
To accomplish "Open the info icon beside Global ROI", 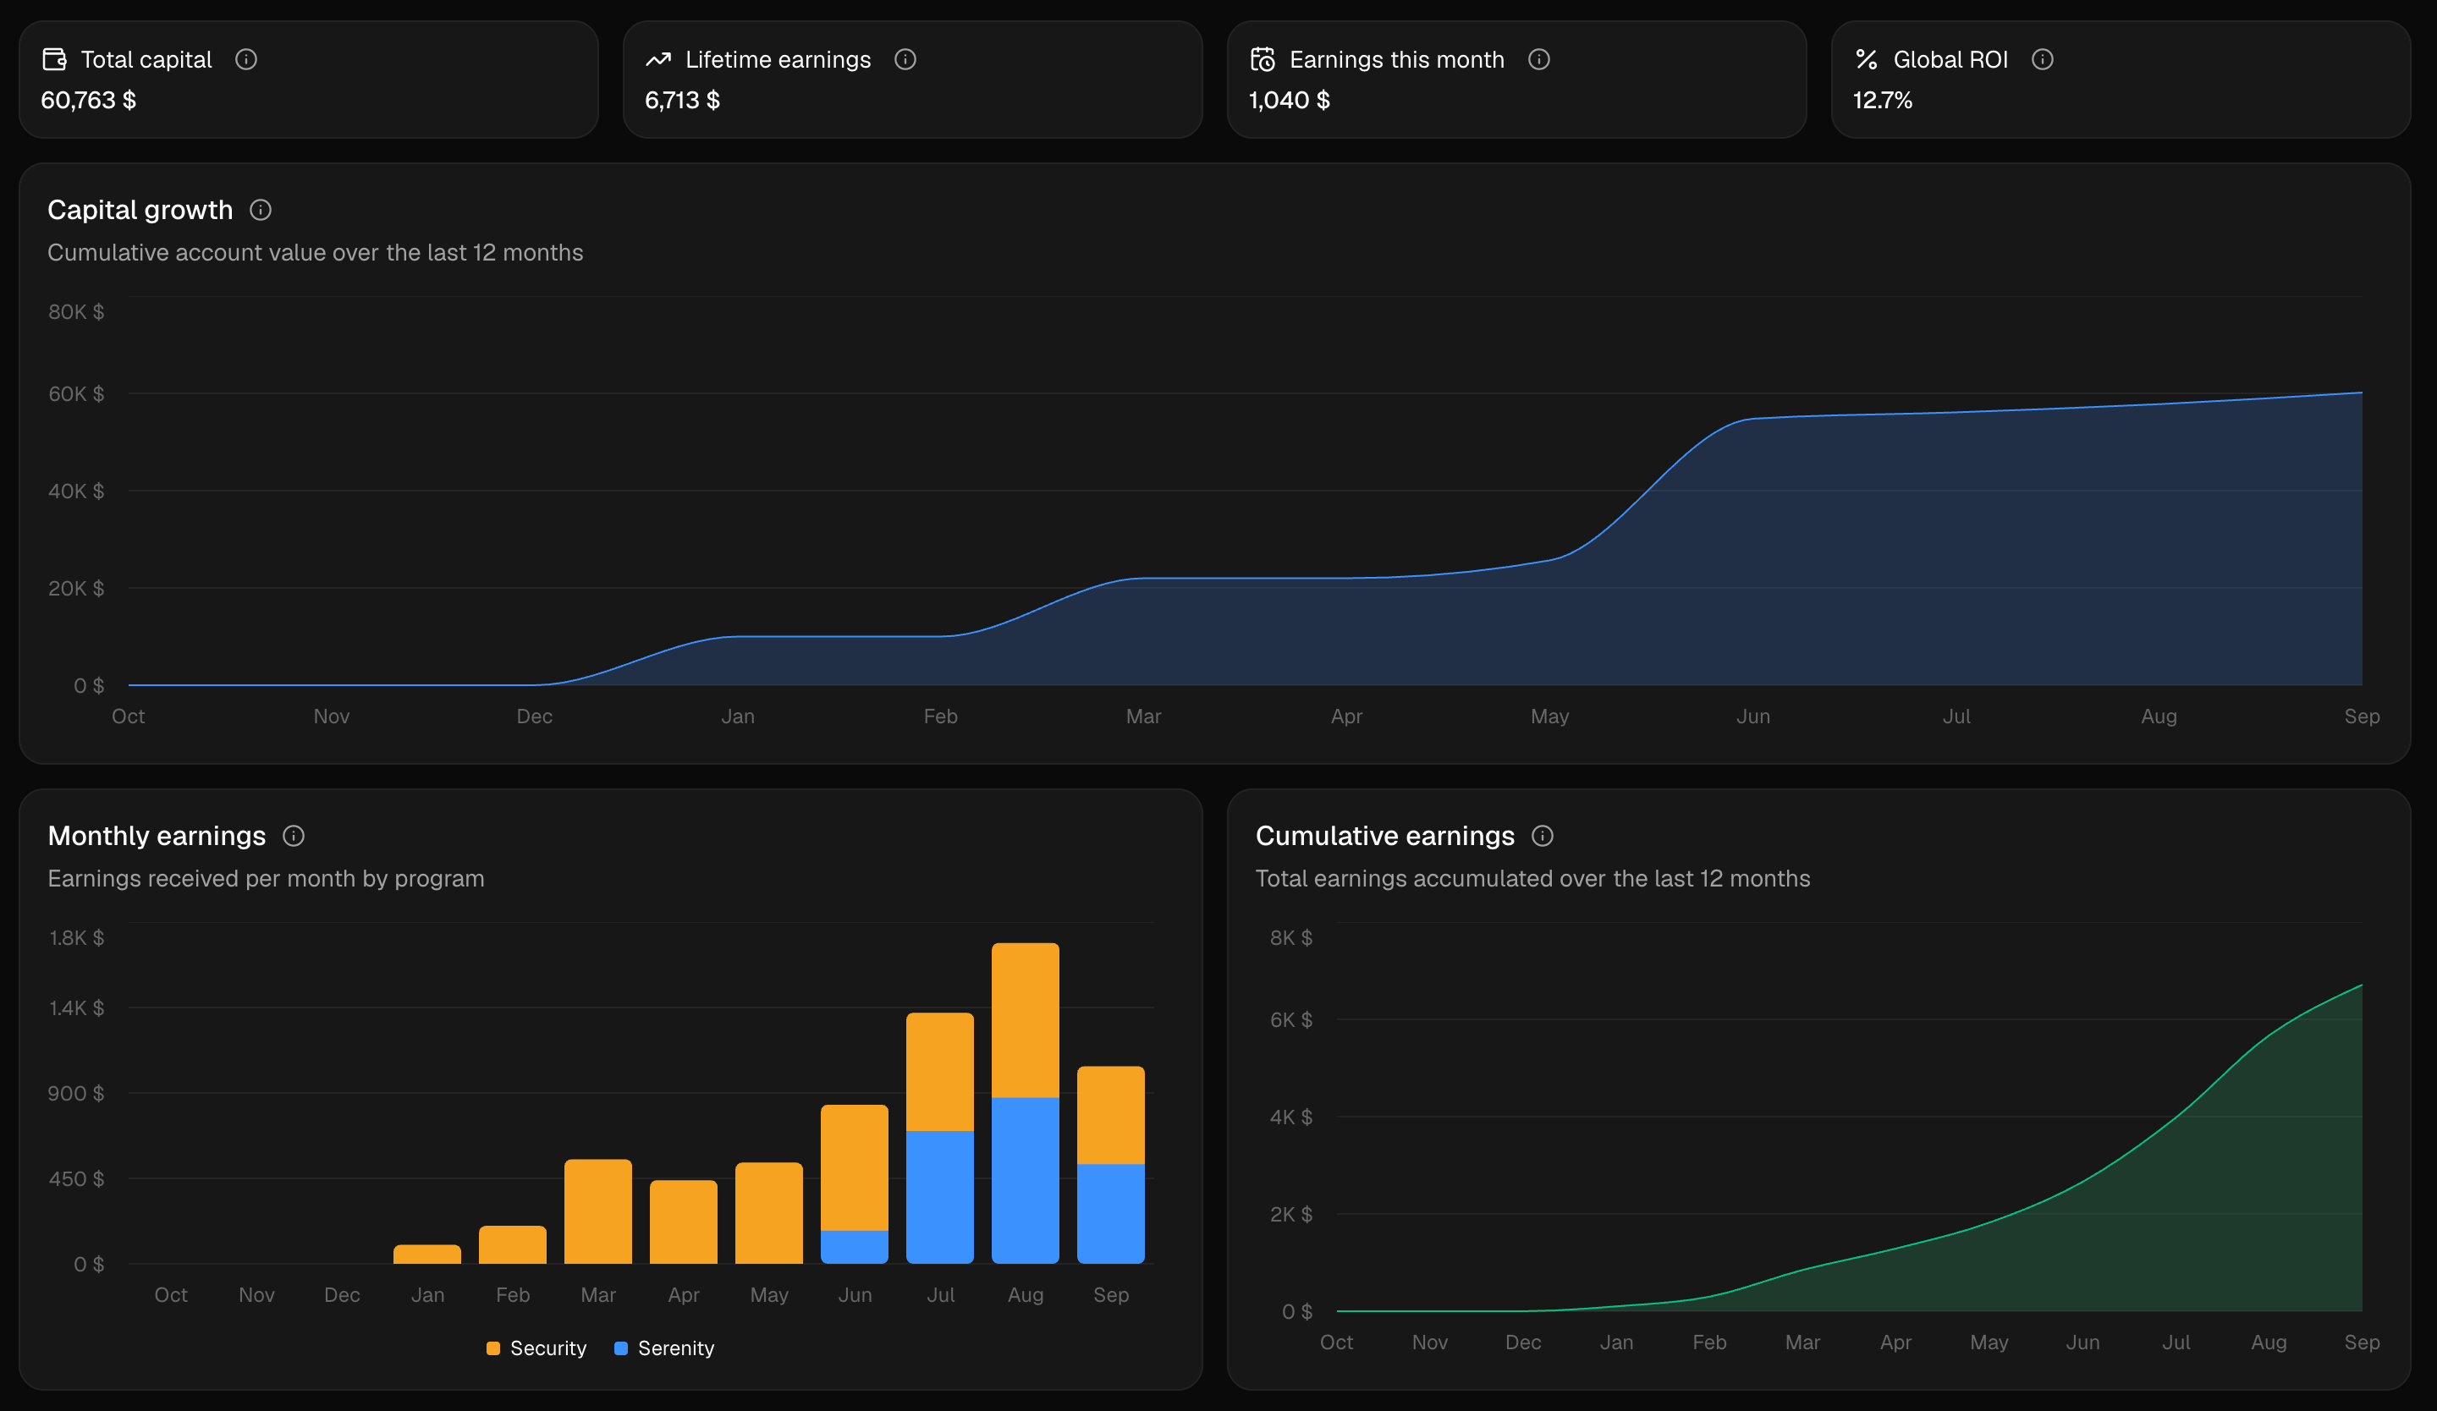I will tap(2043, 60).
